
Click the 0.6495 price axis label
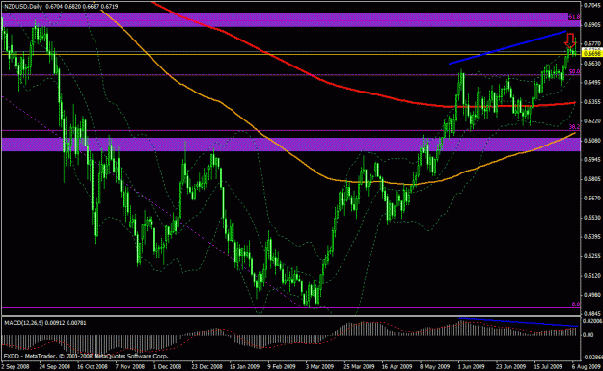coord(592,83)
